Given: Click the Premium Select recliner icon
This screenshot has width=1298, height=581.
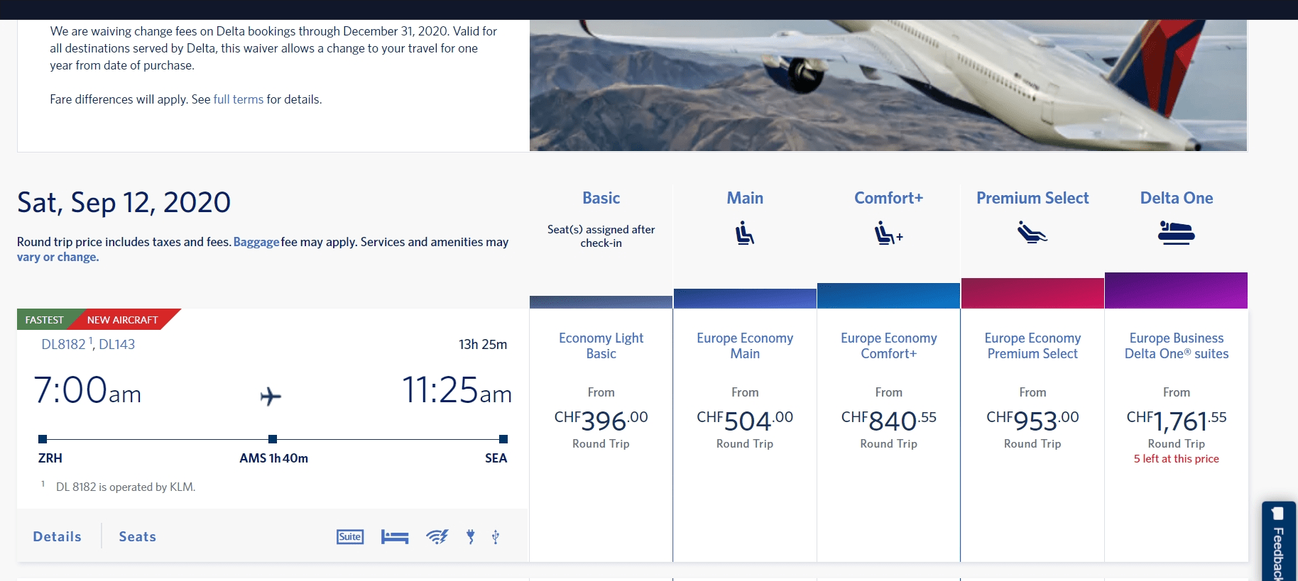Looking at the screenshot, I should click(x=1032, y=232).
